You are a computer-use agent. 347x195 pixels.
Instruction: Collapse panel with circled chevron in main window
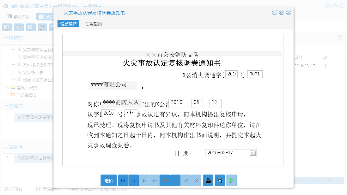coord(341,38)
